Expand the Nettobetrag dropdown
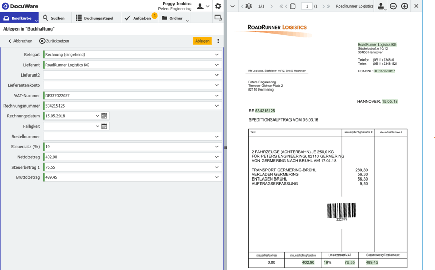The image size is (435, 270). pyautogui.click(x=217, y=157)
